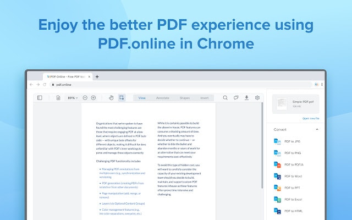The height and width of the screenshot is (220, 352).
Task: Switch to the Shapes tab
Action: pos(185,98)
